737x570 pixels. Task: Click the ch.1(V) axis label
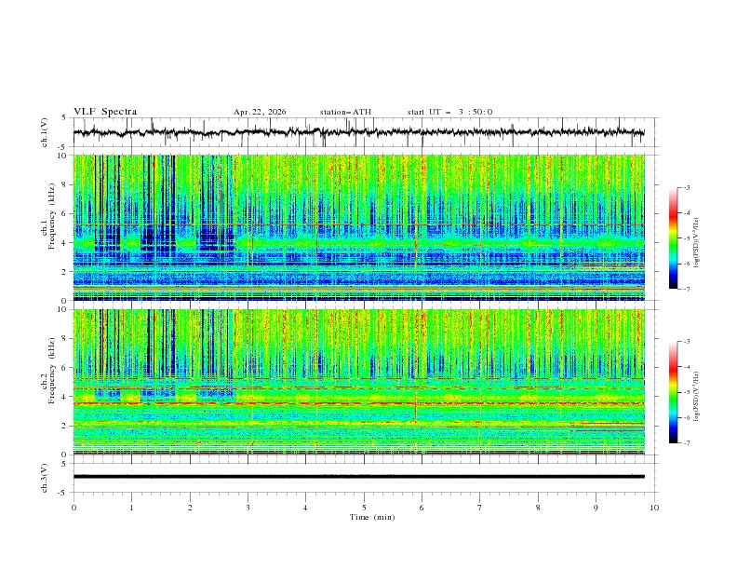click(x=45, y=132)
